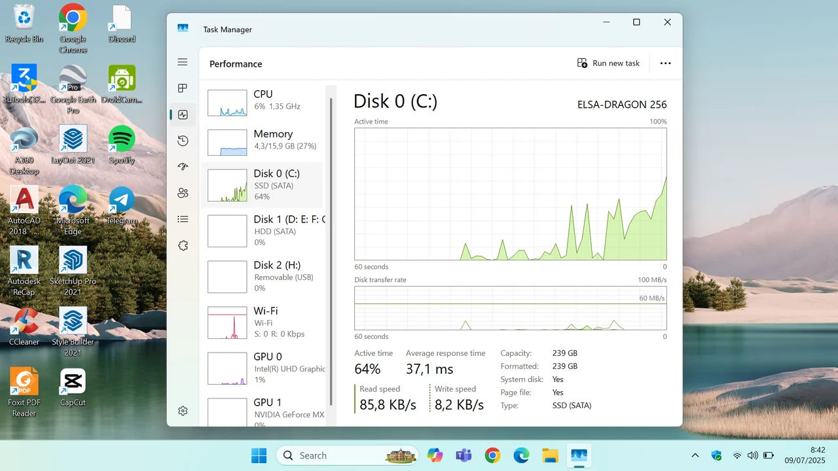Open Microsoft Edge desktop shortcut

tap(73, 211)
